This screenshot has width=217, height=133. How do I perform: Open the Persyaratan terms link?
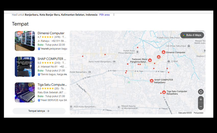(198, 113)
